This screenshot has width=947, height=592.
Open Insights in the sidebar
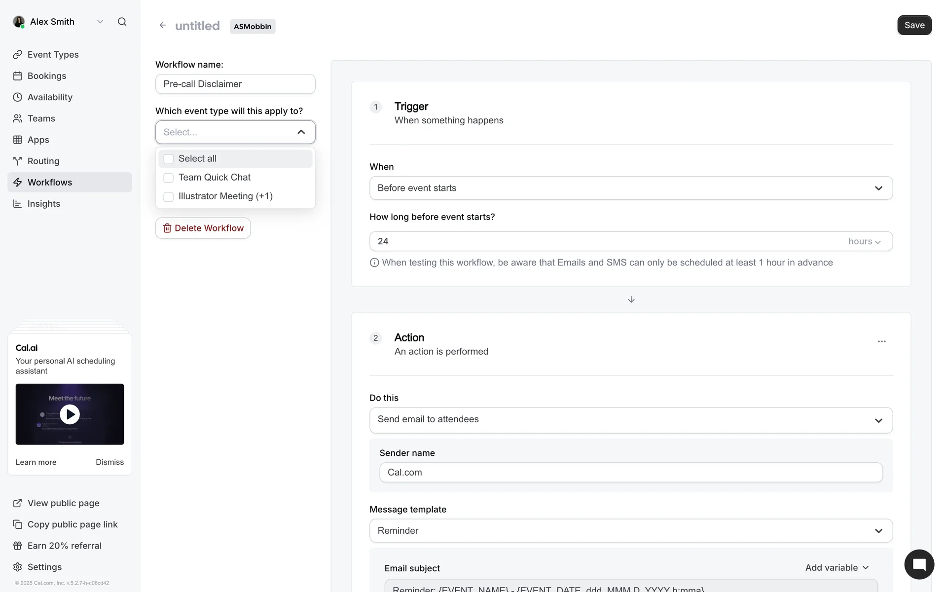(x=43, y=204)
